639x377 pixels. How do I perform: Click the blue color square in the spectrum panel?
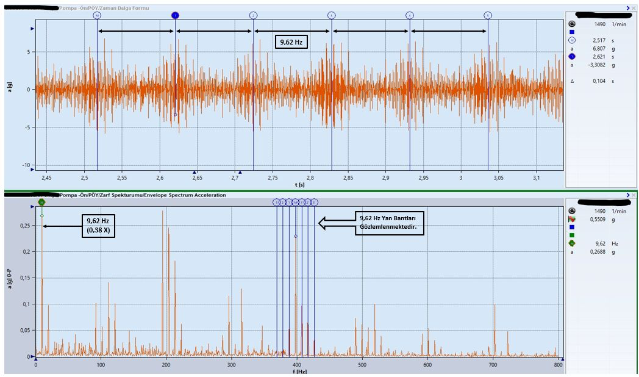[572, 227]
